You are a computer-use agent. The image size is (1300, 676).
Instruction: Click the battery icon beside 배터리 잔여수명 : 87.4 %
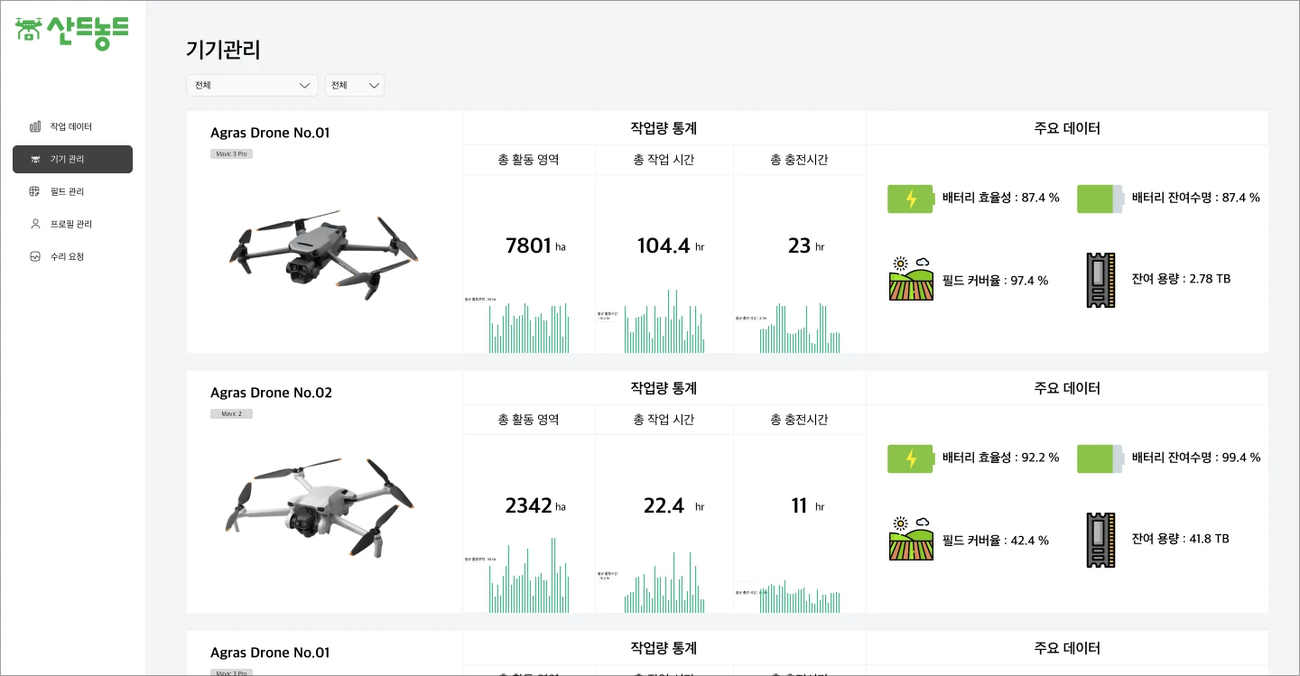coord(1100,199)
